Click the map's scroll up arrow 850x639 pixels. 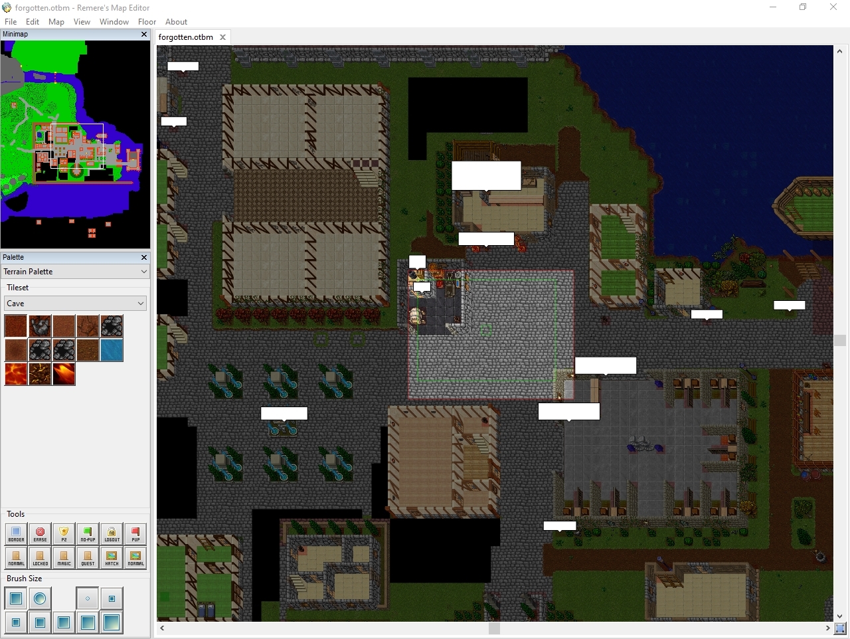[840, 51]
